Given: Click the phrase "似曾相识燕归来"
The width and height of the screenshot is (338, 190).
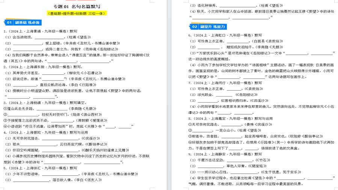Looking at the screenshot, I should [233, 101].
